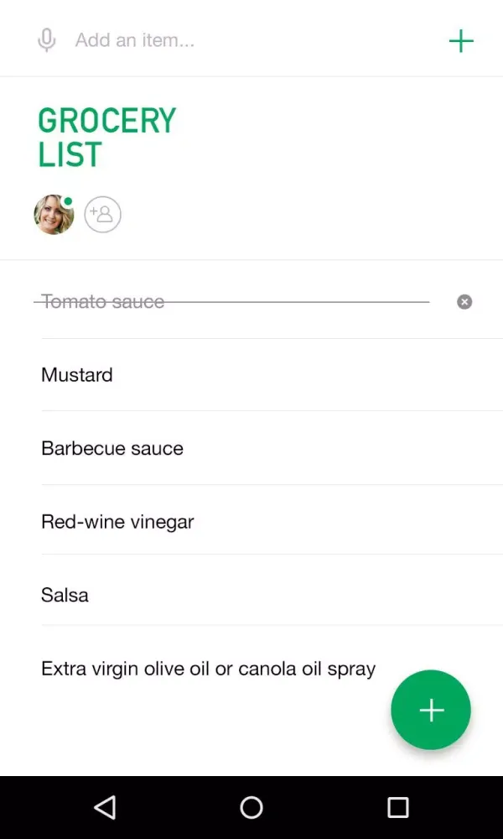Check off Mustard from the list

[x=77, y=375]
